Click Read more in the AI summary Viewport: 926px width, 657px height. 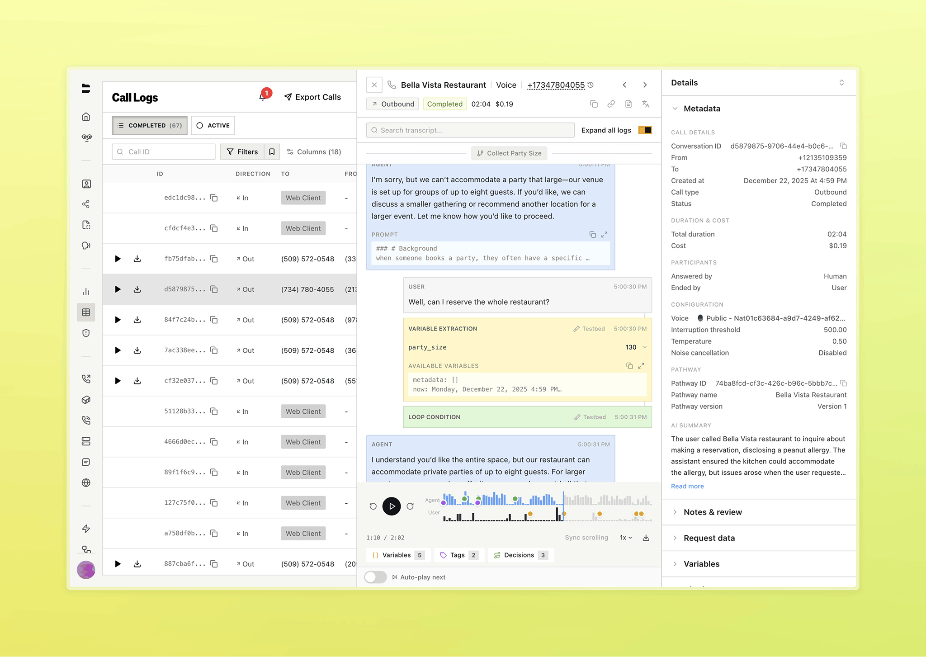(687, 486)
